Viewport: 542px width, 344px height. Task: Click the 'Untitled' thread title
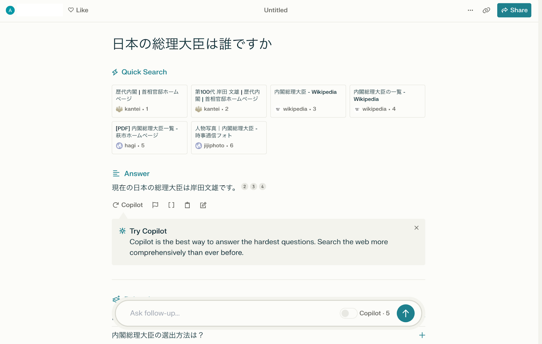[x=276, y=10]
